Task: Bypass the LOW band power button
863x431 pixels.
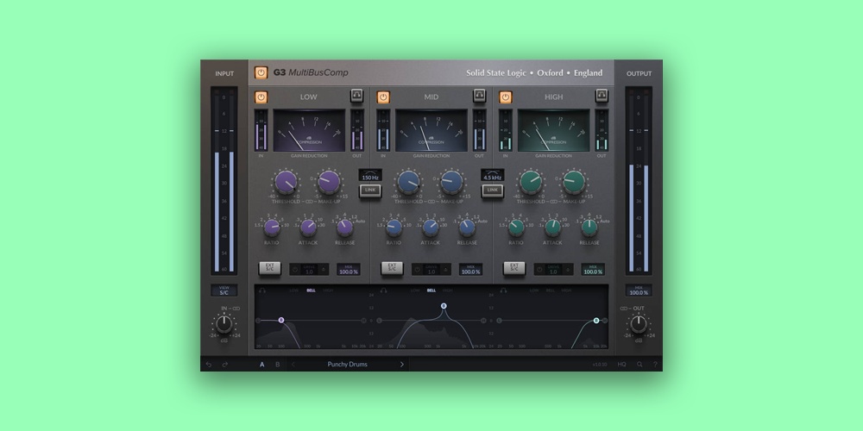Action: [x=261, y=97]
